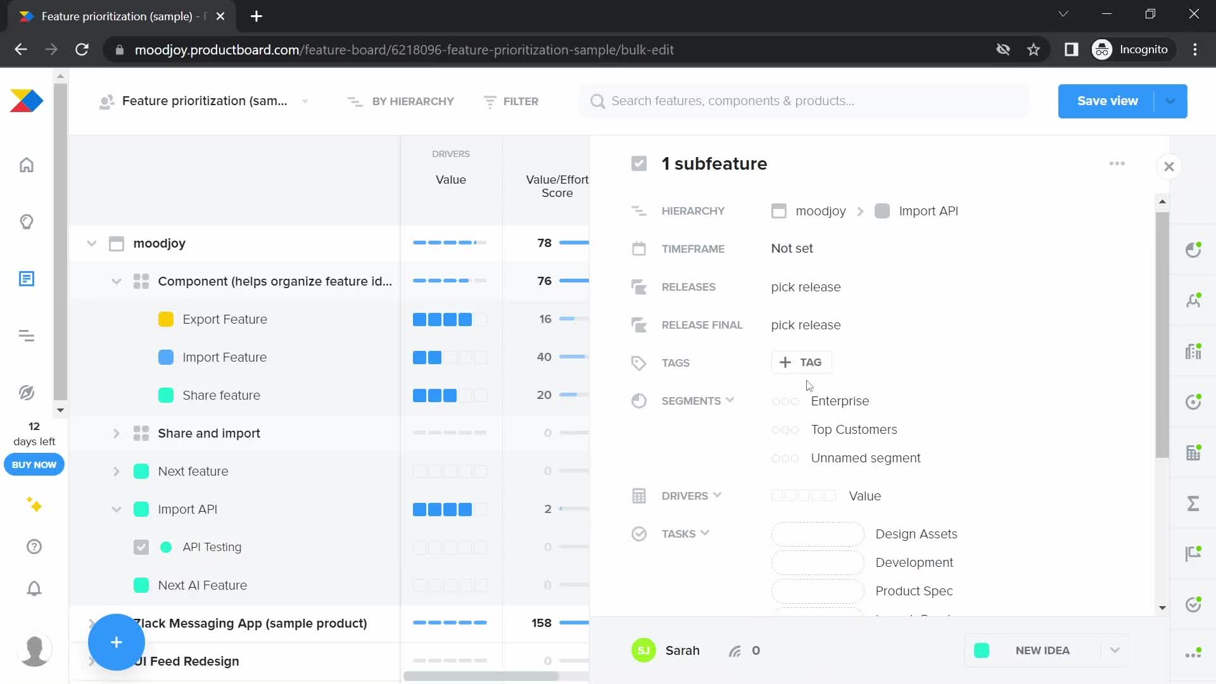1216x684 pixels.
Task: Click the Search features input field
Action: pyautogui.click(x=803, y=101)
